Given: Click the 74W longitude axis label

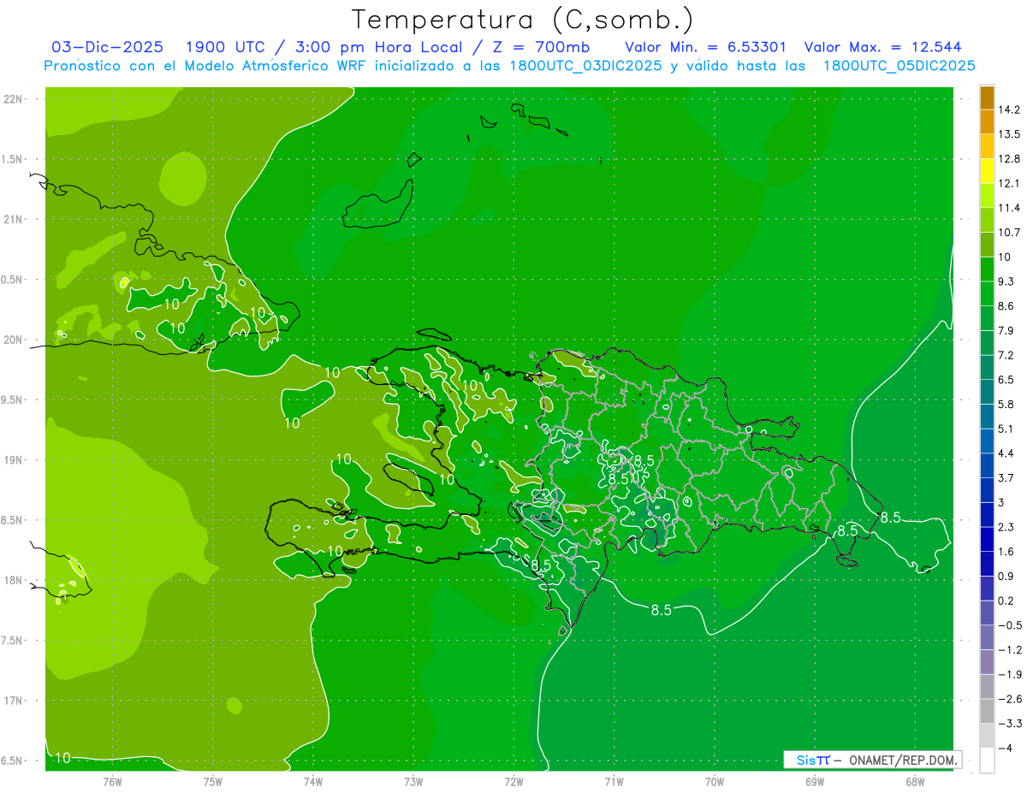Looking at the screenshot, I should pos(313,782).
